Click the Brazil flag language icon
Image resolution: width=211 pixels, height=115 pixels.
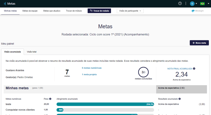[202, 4]
